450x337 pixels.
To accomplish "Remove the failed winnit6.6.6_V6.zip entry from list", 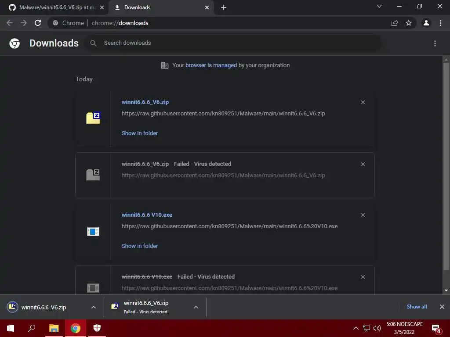I will click(x=363, y=164).
